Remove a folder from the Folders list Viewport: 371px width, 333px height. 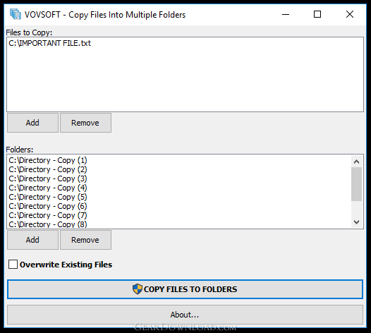(85, 240)
